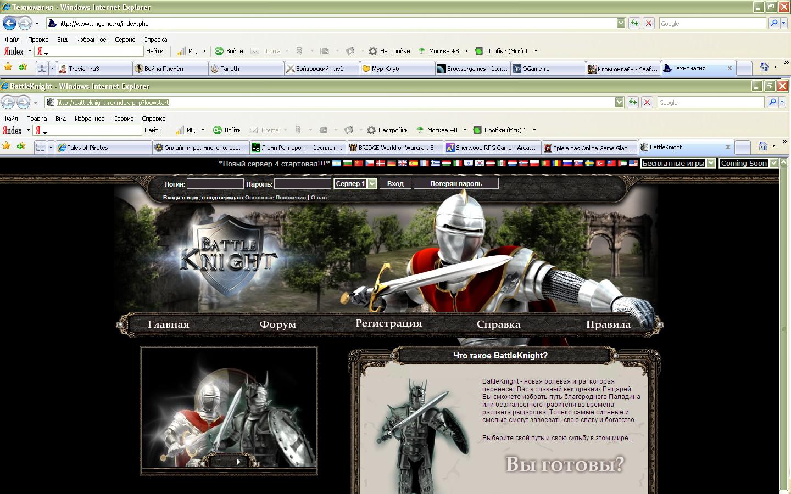The image size is (791, 494).
Task: Switch to OGame.ru tab
Action: pyautogui.click(x=548, y=69)
